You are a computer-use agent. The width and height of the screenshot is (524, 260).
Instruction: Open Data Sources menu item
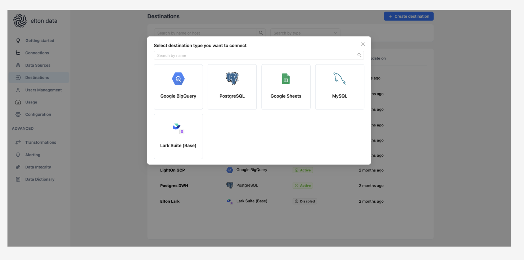tap(38, 65)
